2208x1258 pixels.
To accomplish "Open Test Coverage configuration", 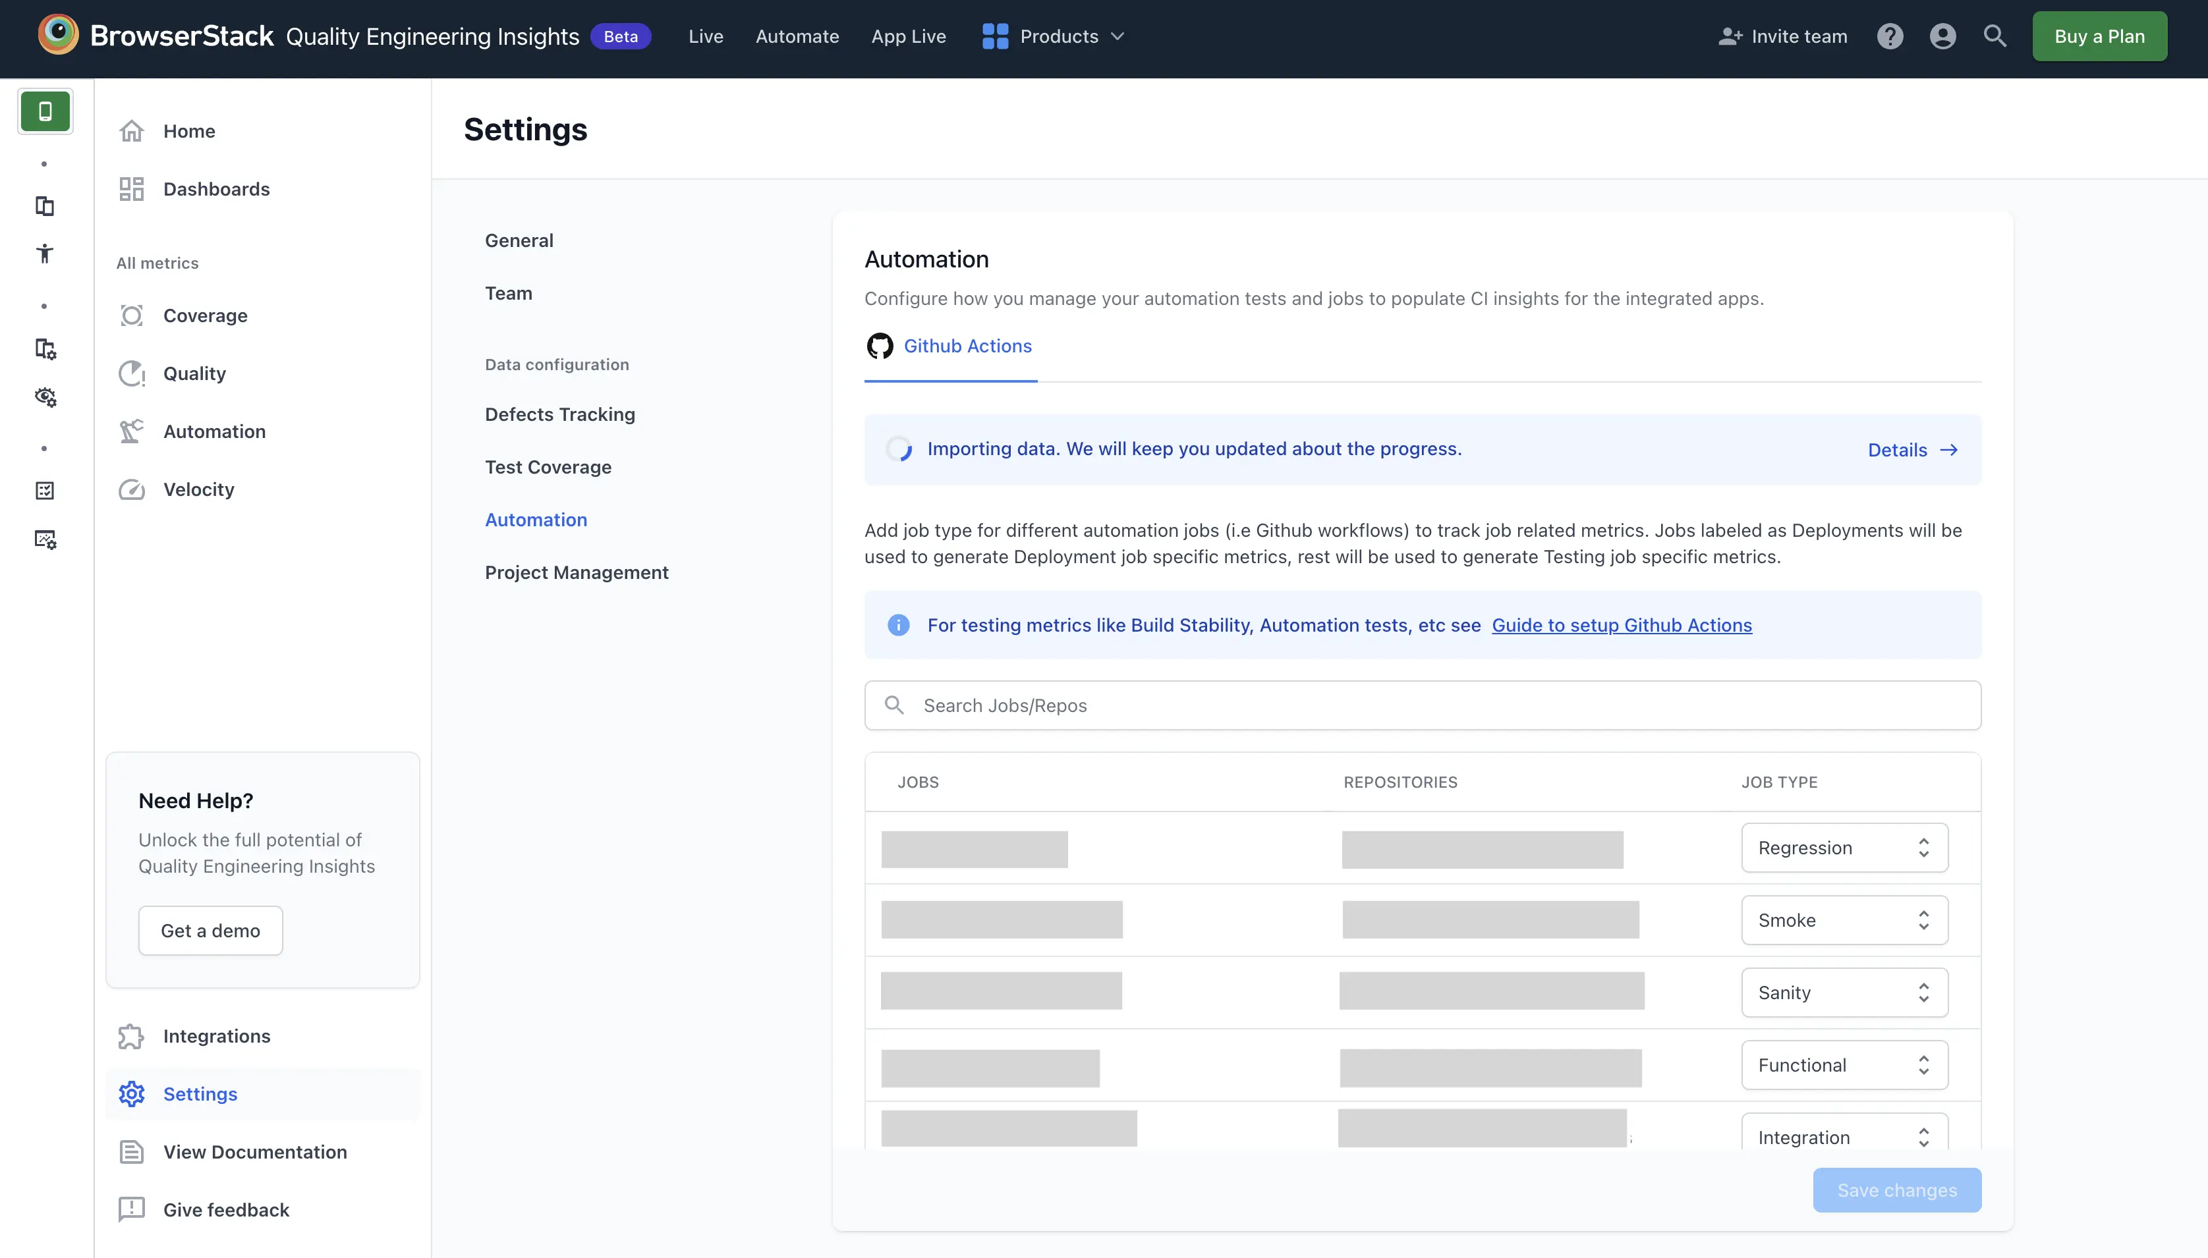I will 548,466.
